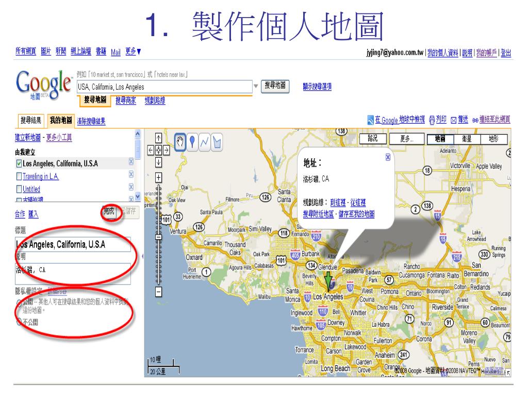Delete the Los Angeles, California, U.S.A map
This screenshot has height=396, width=528.
coord(131,161)
